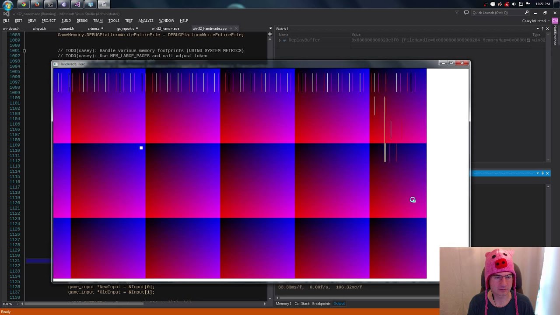Open the TOOLS menu

point(114,21)
